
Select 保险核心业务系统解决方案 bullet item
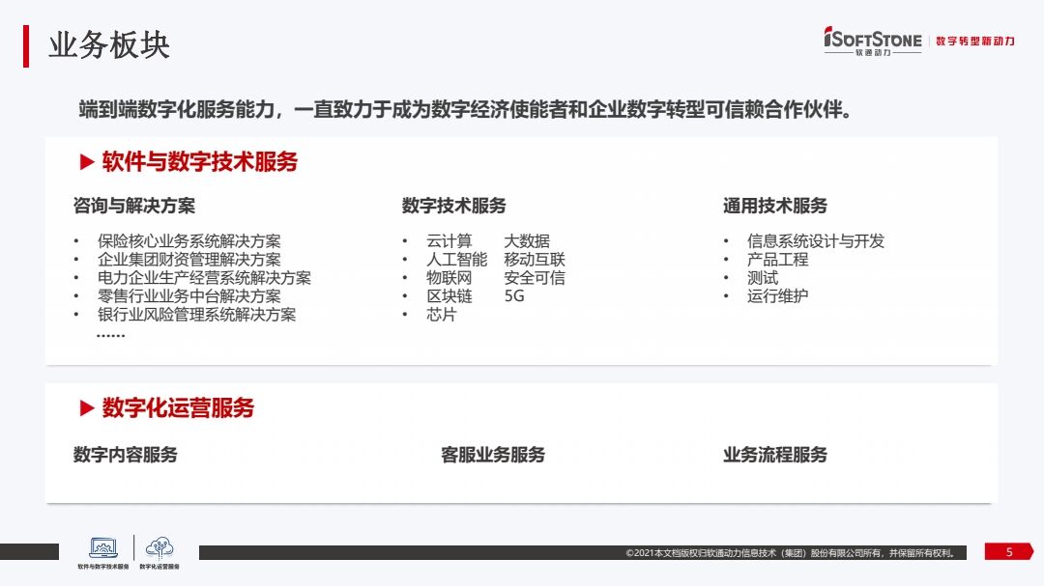coord(188,241)
